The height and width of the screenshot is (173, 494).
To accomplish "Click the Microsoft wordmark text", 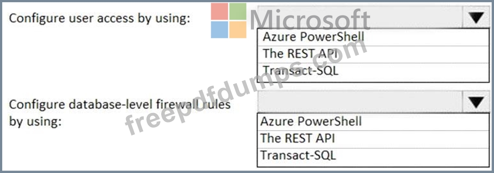I will coord(310,20).
